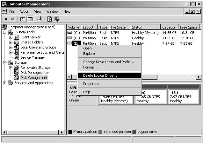
Task: Click the C: drive volume icon
Action: point(70,33)
